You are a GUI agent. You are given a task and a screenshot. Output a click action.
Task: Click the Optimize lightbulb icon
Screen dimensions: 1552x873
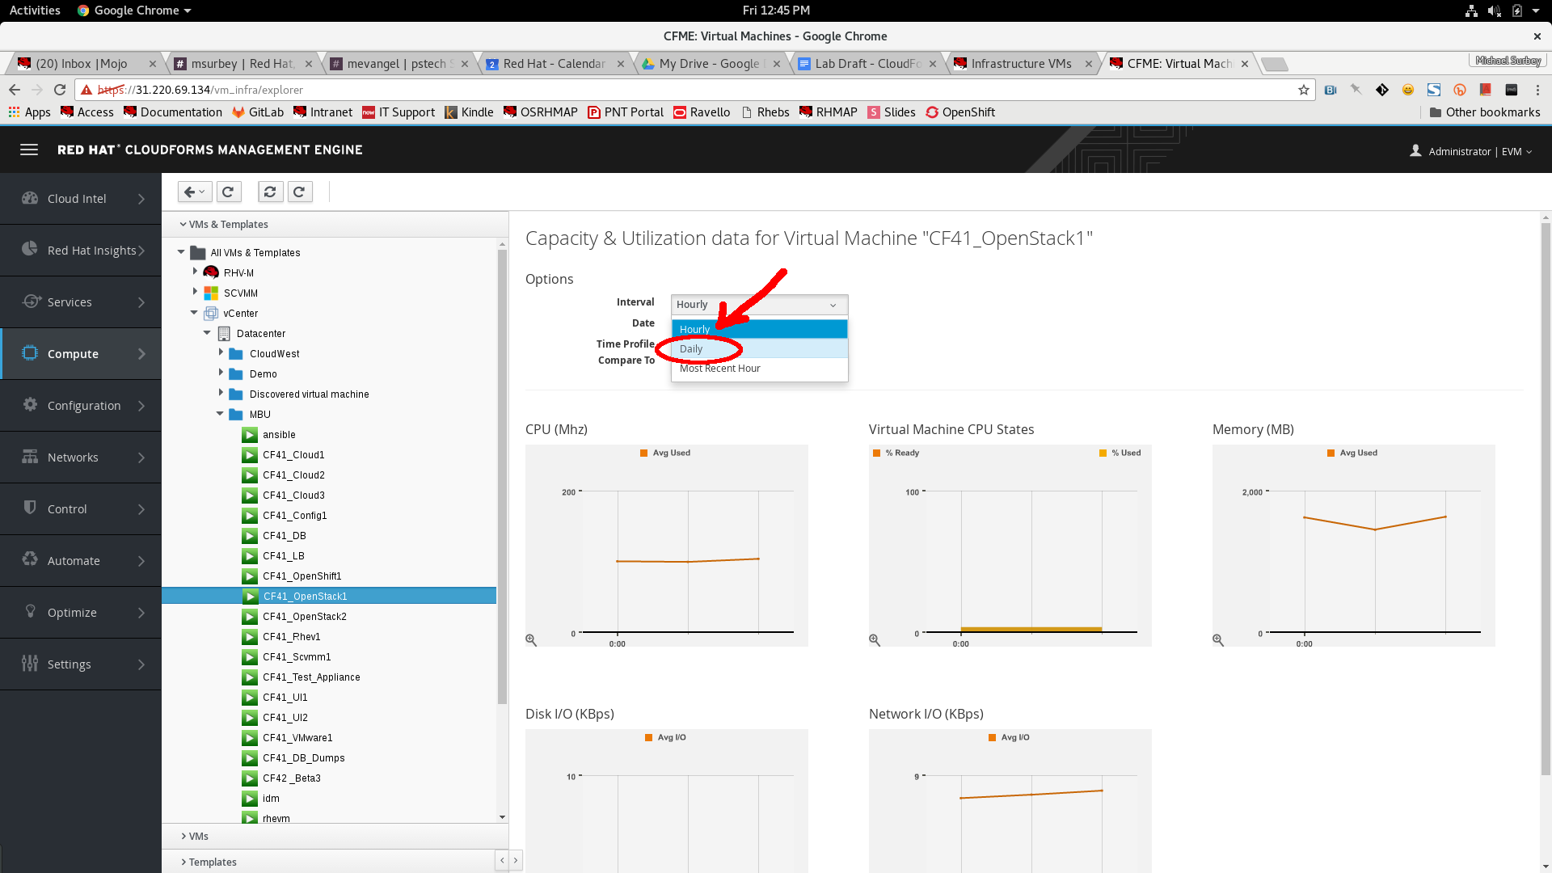point(30,611)
